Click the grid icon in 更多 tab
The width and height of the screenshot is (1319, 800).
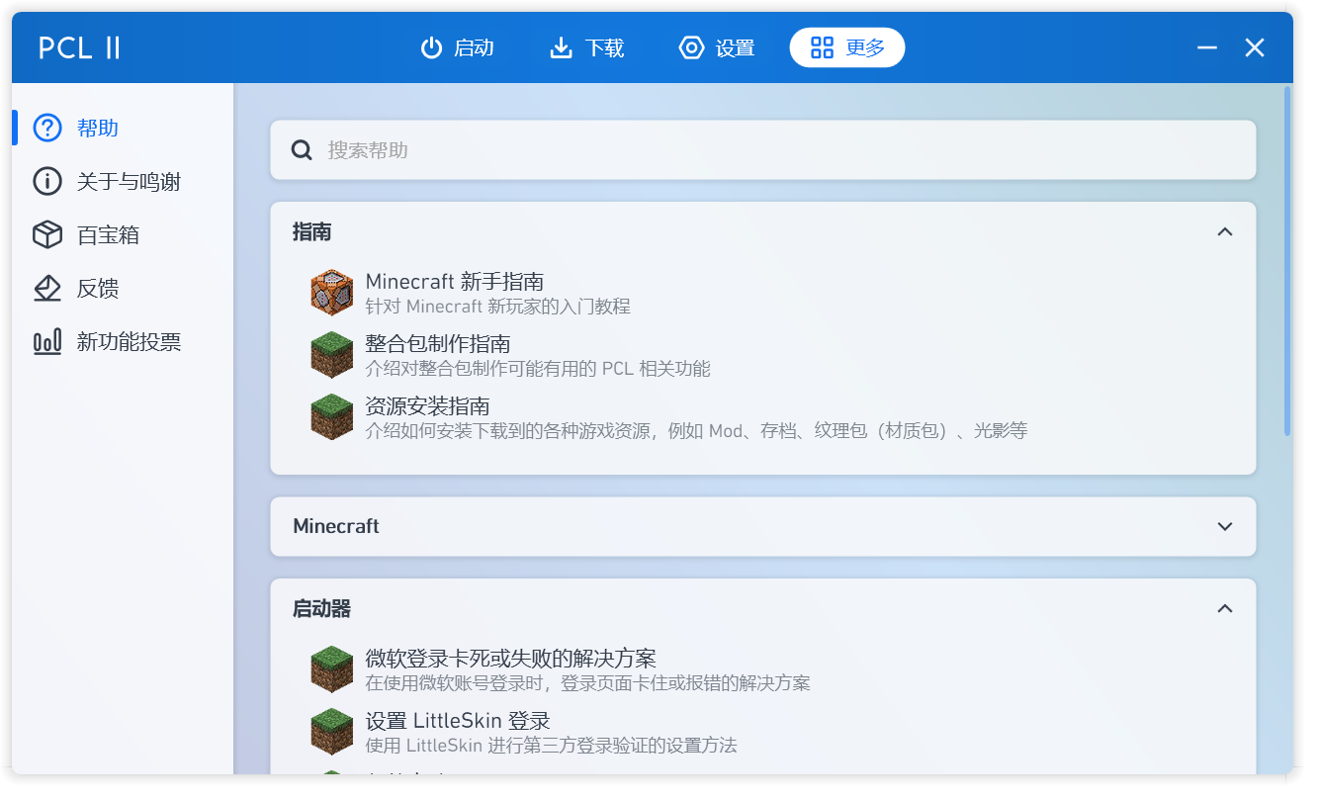pyautogui.click(x=822, y=47)
